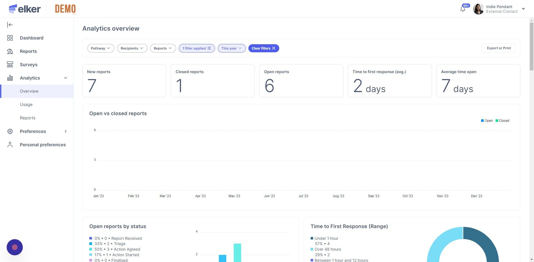Viewport: 534px width, 262px height.
Task: Collapse the sidebar with arrow icon
Action: pos(10,25)
